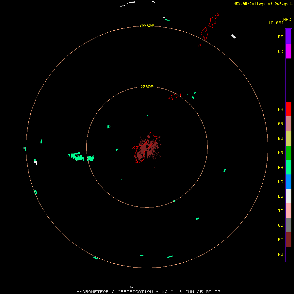294x294 pixels.
Task: Pick the WS blue legend swatch
Action: coord(288,182)
